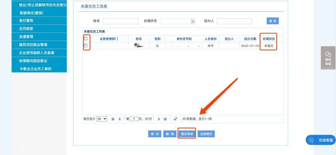Click into the 姓名 search field

click(120, 21)
